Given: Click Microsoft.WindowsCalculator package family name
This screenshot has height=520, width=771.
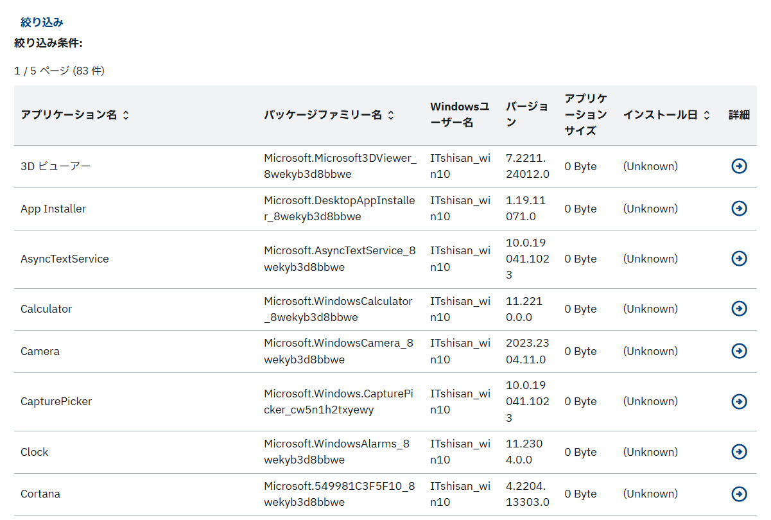Looking at the screenshot, I should (x=338, y=309).
